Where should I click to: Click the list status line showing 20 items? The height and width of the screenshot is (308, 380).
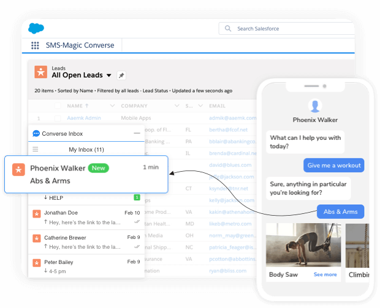[133, 91]
